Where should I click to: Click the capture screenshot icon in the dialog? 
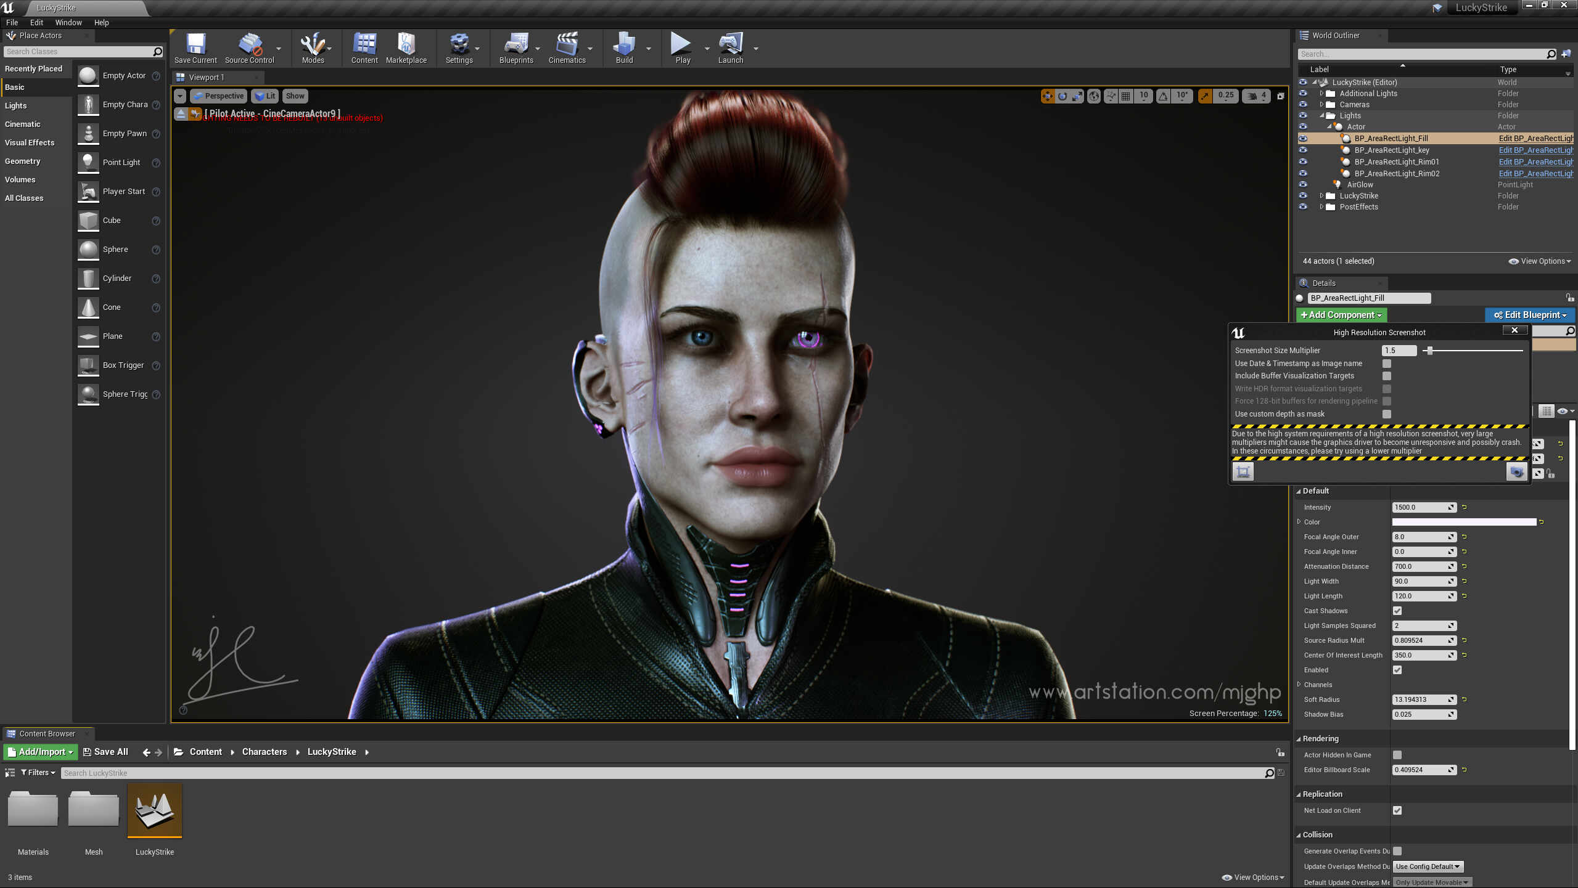click(1516, 472)
